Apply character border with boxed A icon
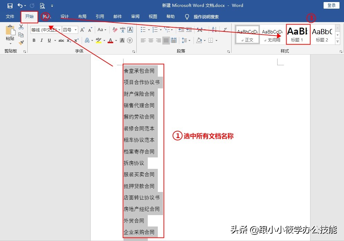Image resolution: width=344 pixels, height=241 pixels. point(130,30)
